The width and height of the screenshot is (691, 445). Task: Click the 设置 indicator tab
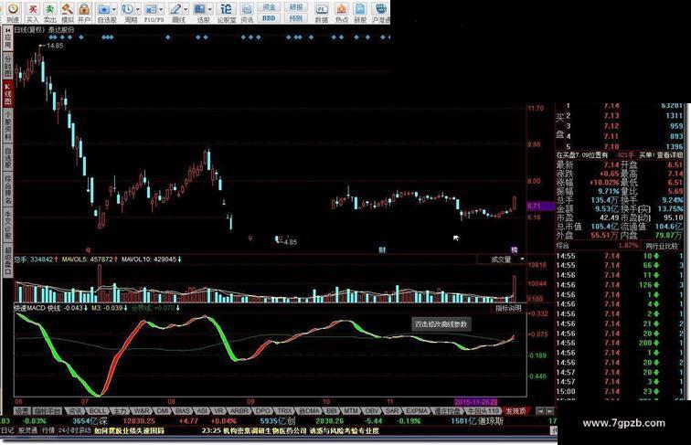22,410
